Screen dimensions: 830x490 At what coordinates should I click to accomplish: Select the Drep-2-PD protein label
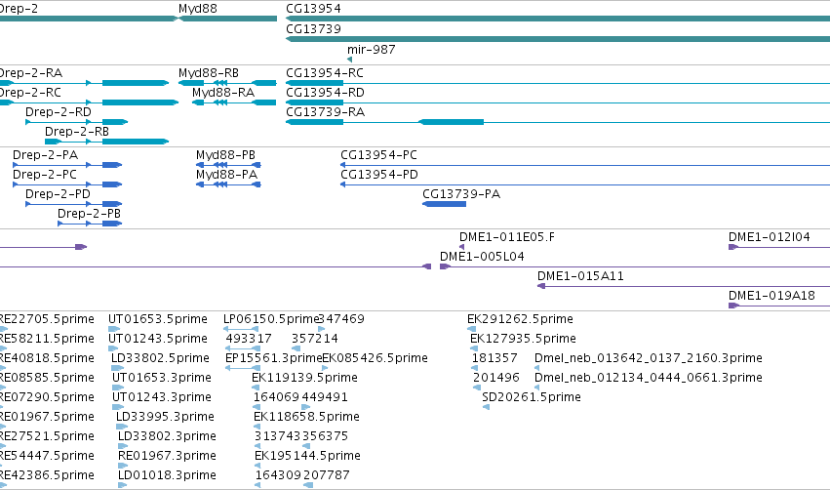[58, 194]
